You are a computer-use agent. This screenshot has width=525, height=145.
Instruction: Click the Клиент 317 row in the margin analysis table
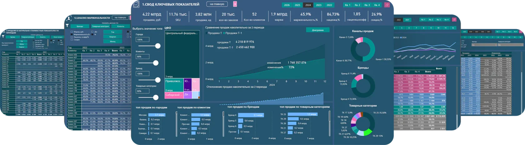(99, 63)
